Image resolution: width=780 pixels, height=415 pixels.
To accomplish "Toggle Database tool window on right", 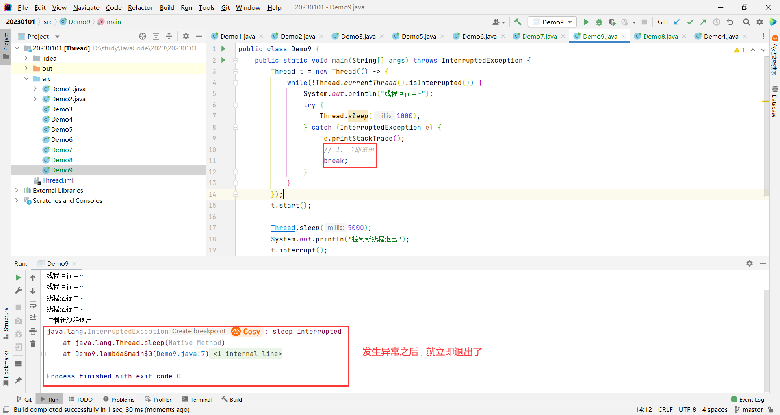I will click(x=775, y=102).
